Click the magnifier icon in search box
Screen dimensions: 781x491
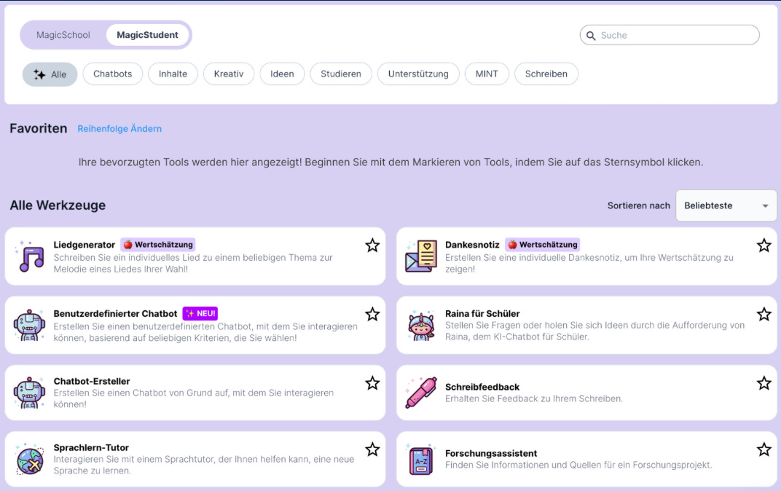[592, 36]
